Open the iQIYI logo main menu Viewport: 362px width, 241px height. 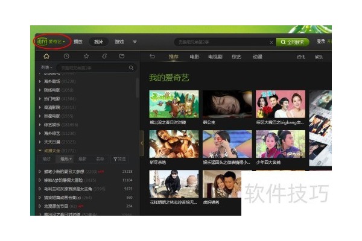pyautogui.click(x=51, y=42)
